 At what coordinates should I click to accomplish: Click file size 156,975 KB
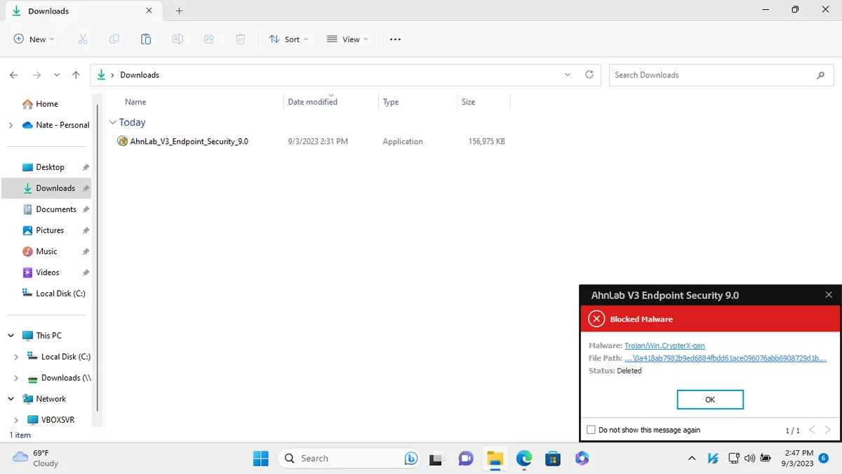point(486,141)
